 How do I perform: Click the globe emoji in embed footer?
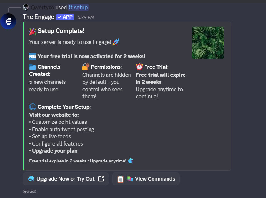tap(130, 161)
